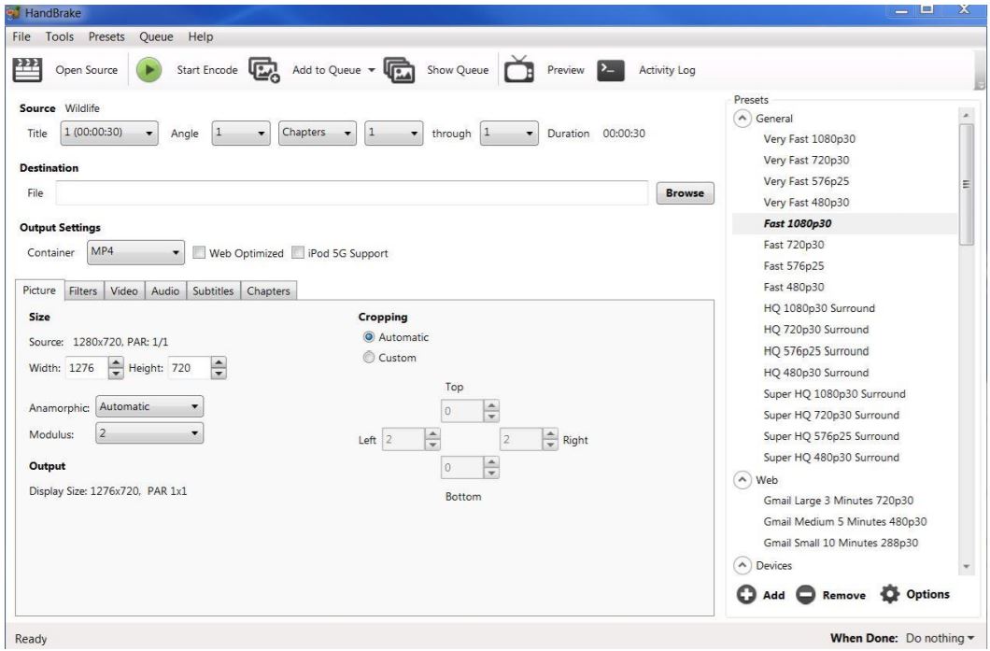Viewport: 990px width, 651px height.
Task: Open the end chapter dropdown after through
Action: [x=509, y=134]
